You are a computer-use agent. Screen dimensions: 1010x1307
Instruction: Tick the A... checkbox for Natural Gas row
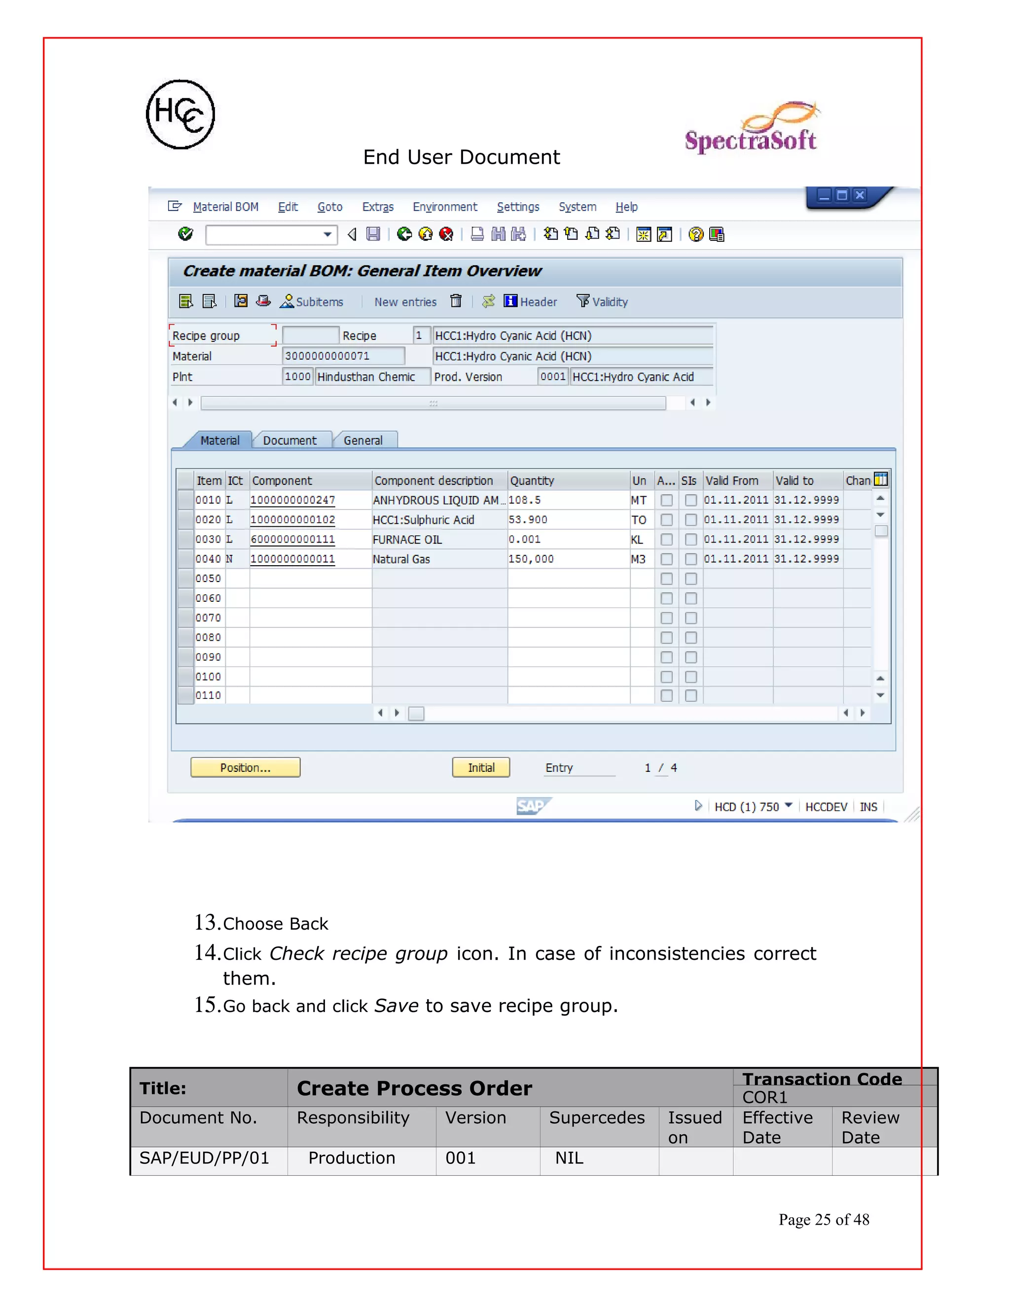[667, 560]
